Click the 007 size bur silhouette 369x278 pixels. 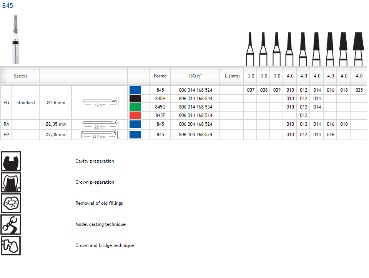tap(250, 48)
